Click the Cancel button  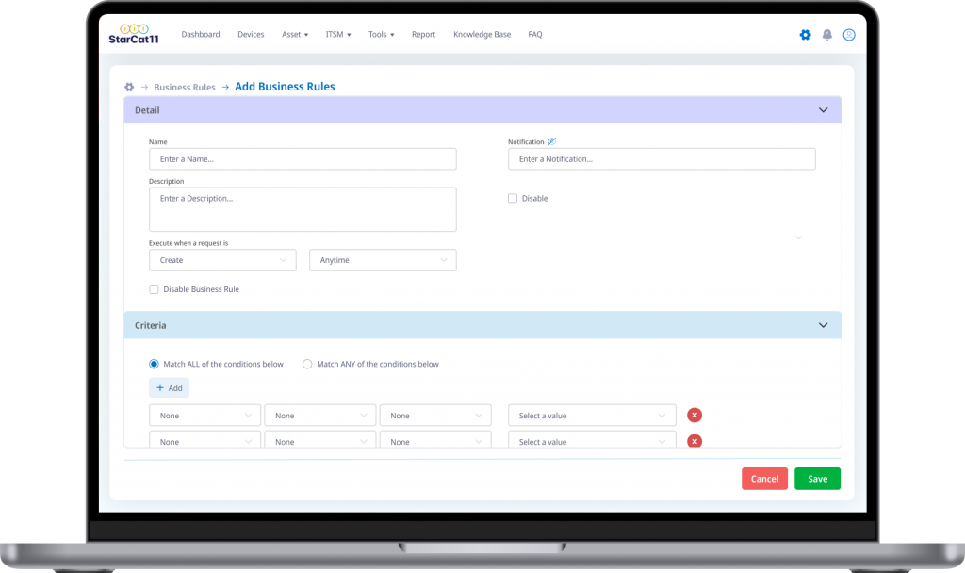point(765,479)
